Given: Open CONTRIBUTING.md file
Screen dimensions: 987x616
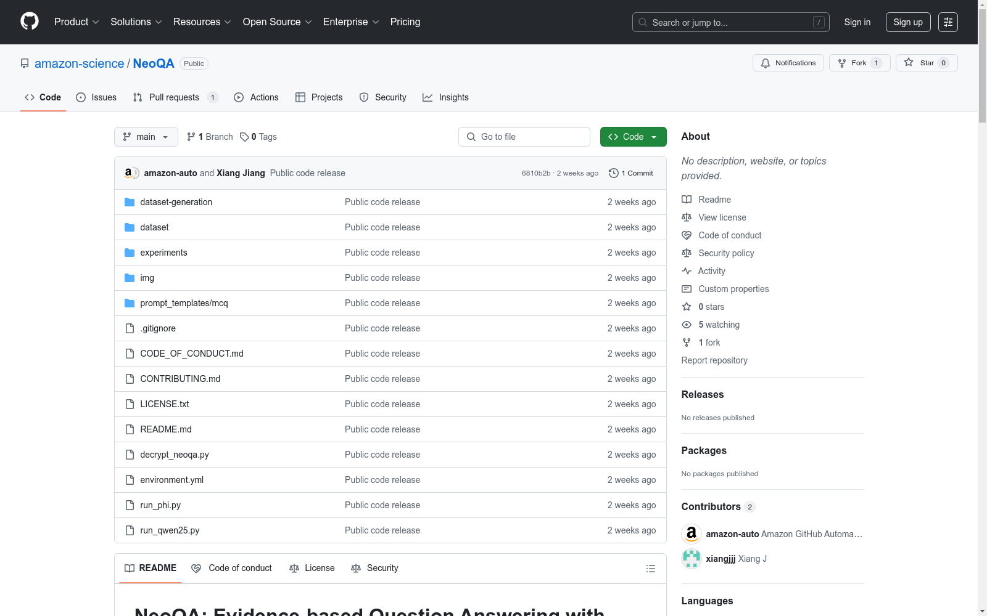Looking at the screenshot, I should point(180,379).
